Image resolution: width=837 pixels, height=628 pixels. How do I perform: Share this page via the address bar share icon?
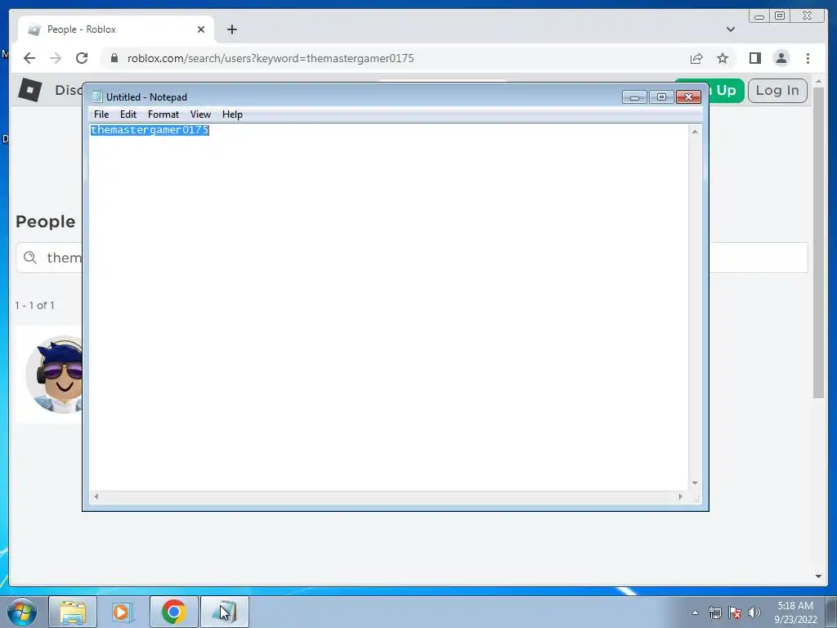(x=696, y=58)
